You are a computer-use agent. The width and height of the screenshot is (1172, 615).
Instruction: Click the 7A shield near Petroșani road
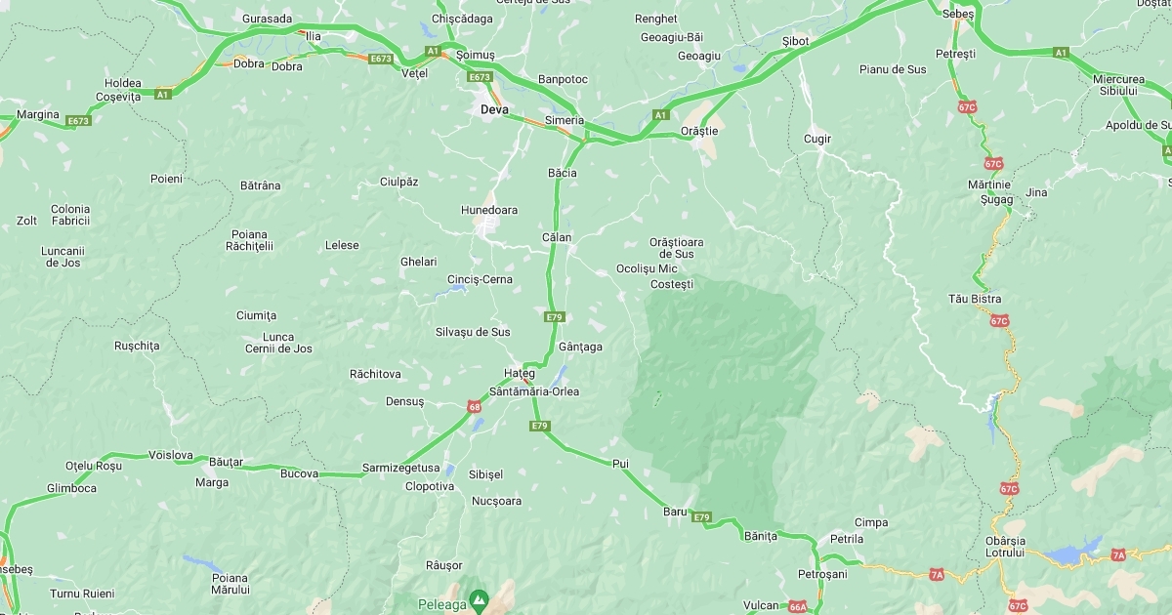point(937,574)
